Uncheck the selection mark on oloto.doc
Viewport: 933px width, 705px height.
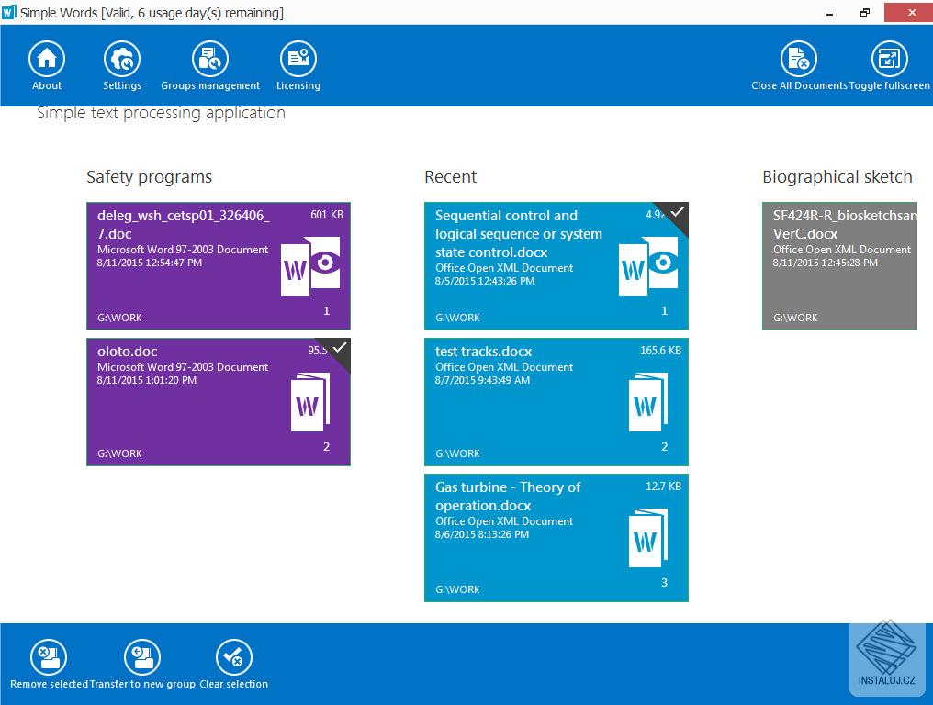point(340,347)
